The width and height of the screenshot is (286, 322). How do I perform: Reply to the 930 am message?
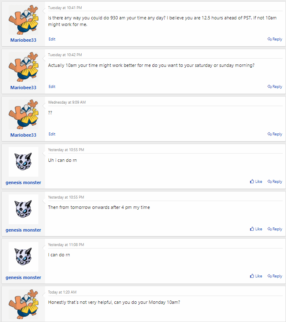(x=275, y=39)
